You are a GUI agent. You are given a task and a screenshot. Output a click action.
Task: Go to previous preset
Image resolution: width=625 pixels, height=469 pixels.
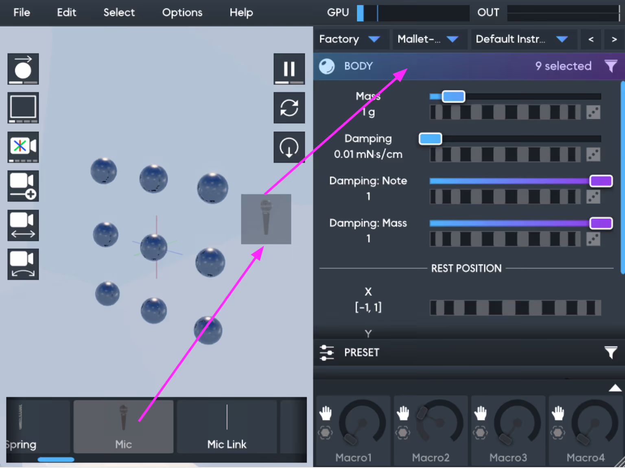(x=591, y=39)
